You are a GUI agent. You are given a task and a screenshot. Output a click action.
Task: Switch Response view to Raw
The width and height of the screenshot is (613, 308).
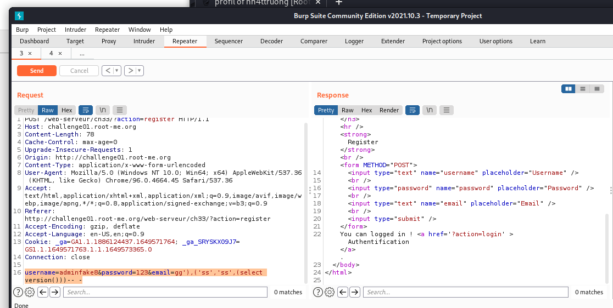[348, 110]
